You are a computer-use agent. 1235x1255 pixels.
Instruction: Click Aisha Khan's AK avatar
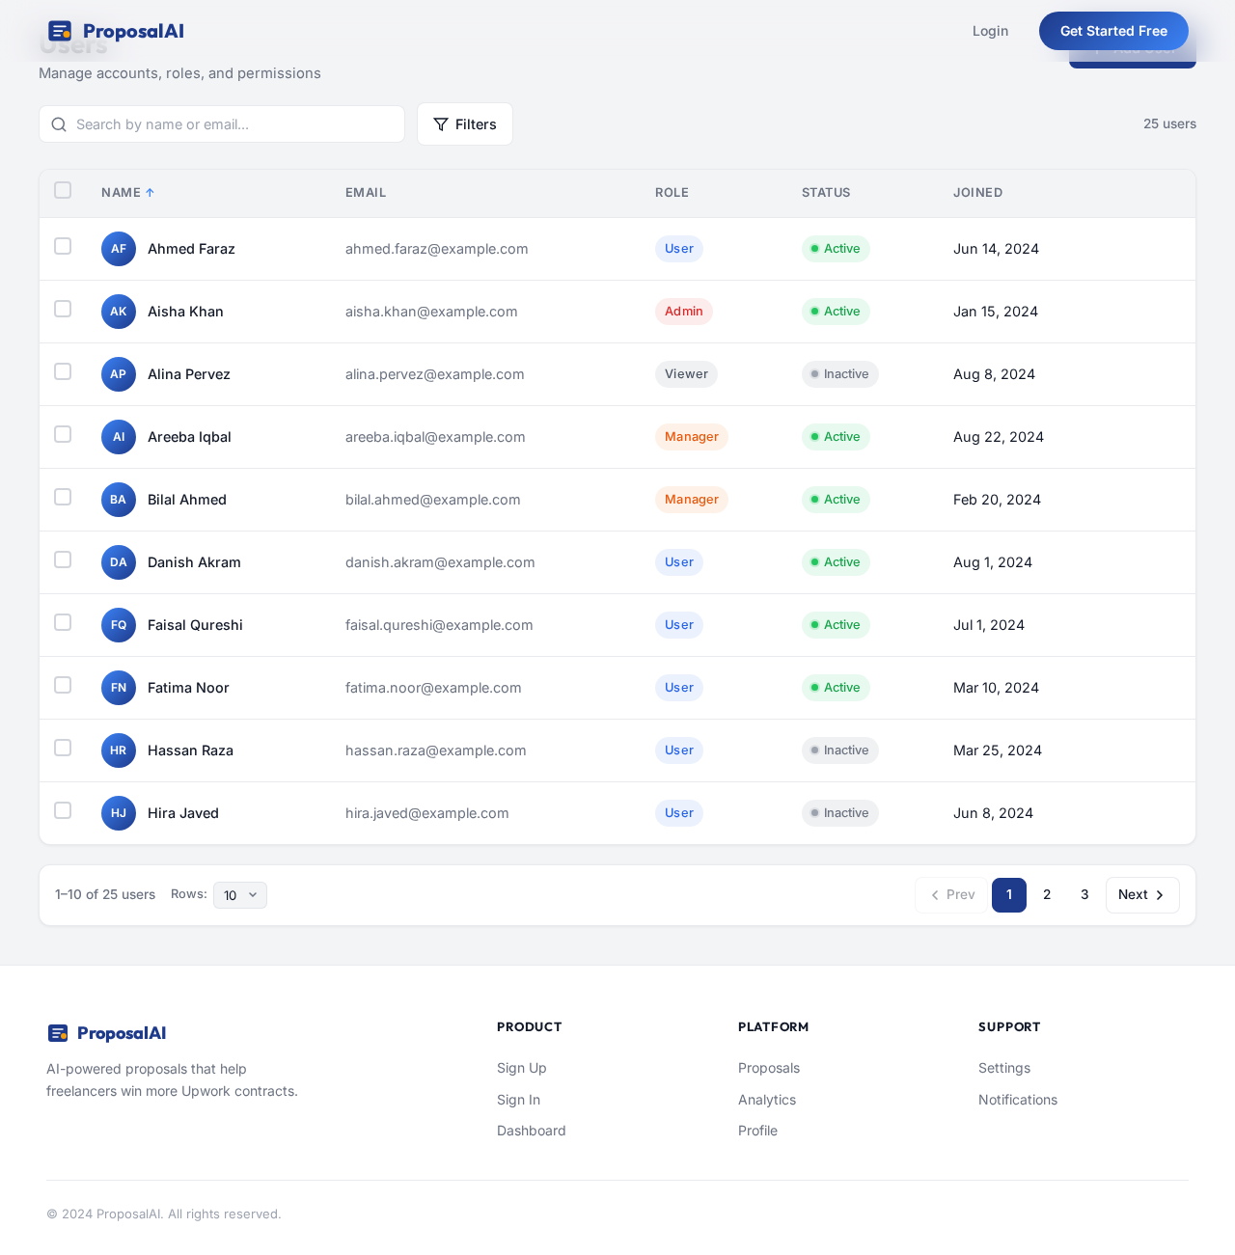click(119, 312)
